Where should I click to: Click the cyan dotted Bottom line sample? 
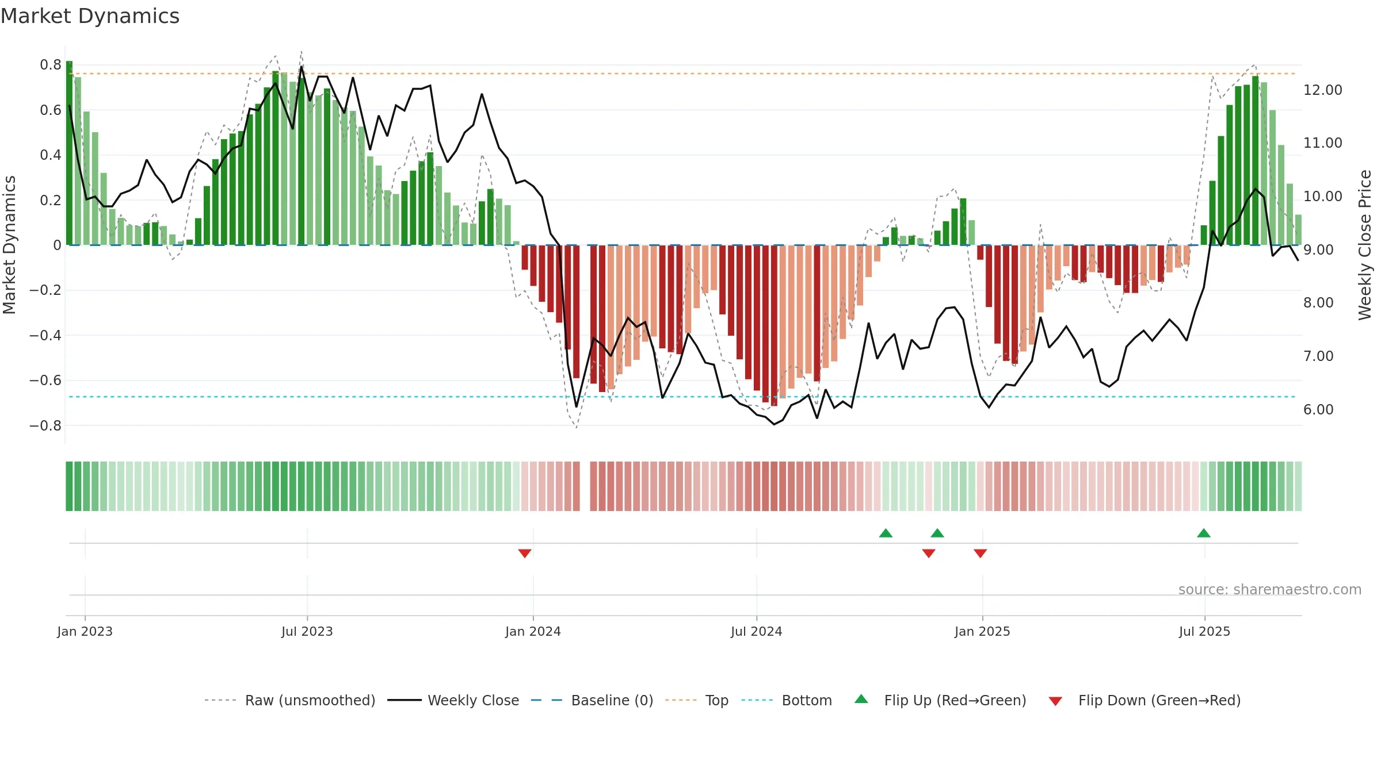tap(757, 700)
